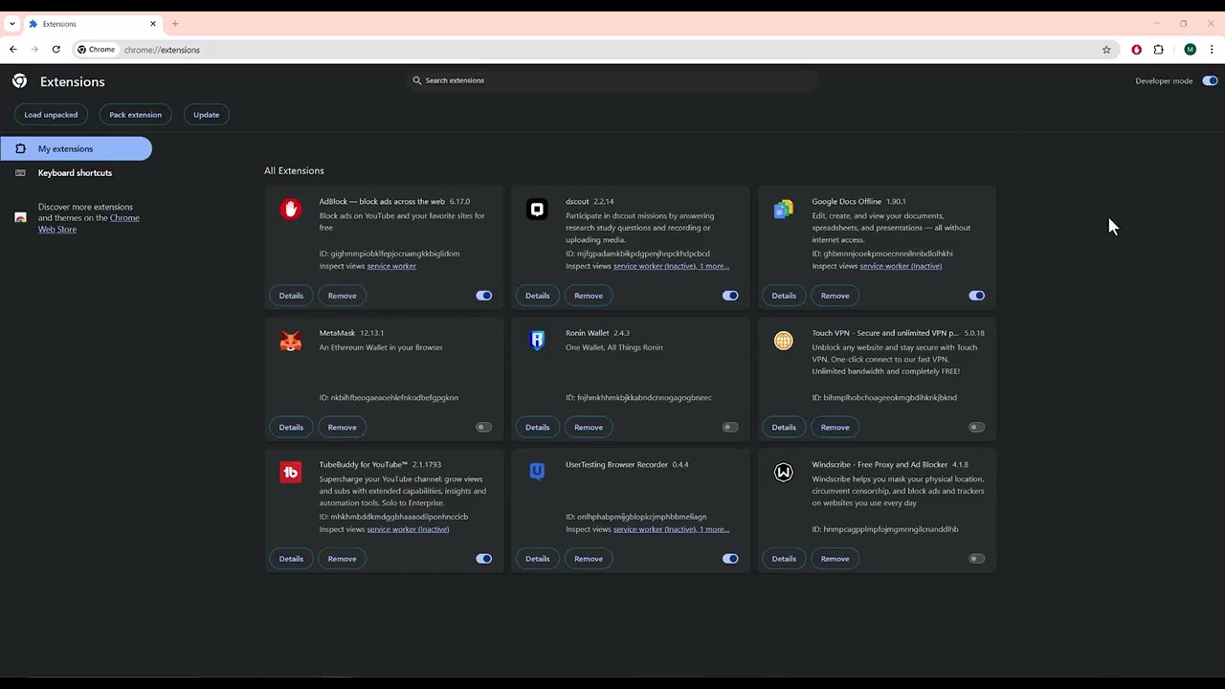Open a new tab with plus button
1225x689 pixels.
pos(175,24)
